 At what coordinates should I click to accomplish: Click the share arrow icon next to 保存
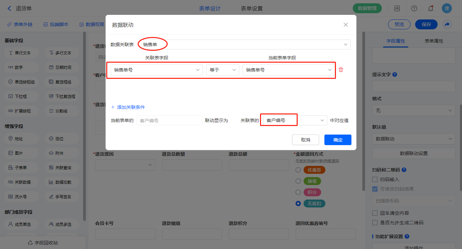pyautogui.click(x=447, y=24)
